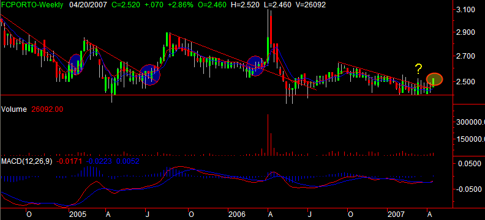Click the L=2.460 low value
Screen dimensions: 485x220
coord(277,5)
